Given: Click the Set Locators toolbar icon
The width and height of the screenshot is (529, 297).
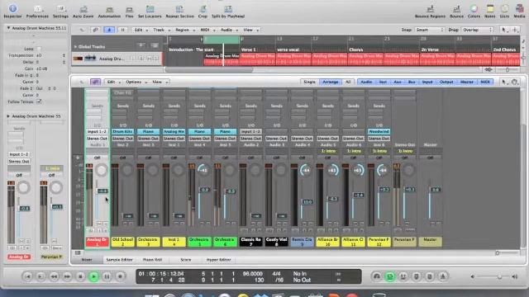Looking at the screenshot, I should 150,11.
